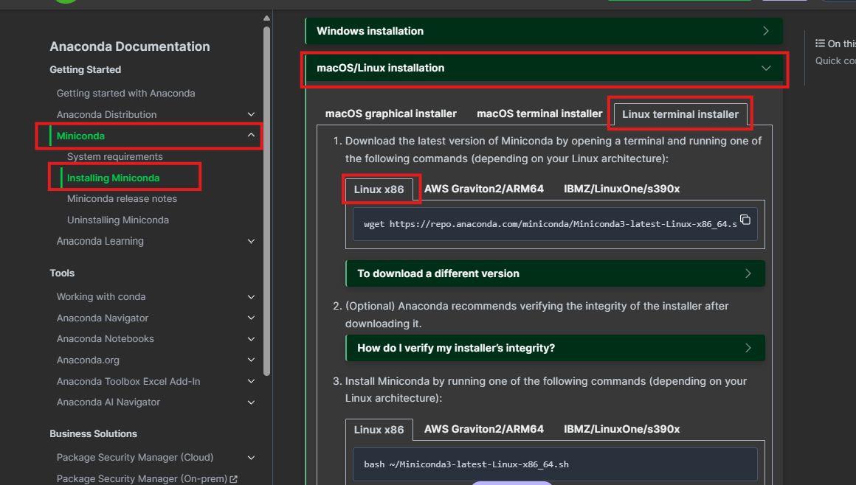
Task: Collapse the macOS/Linux installation section
Action: pyautogui.click(x=544, y=69)
